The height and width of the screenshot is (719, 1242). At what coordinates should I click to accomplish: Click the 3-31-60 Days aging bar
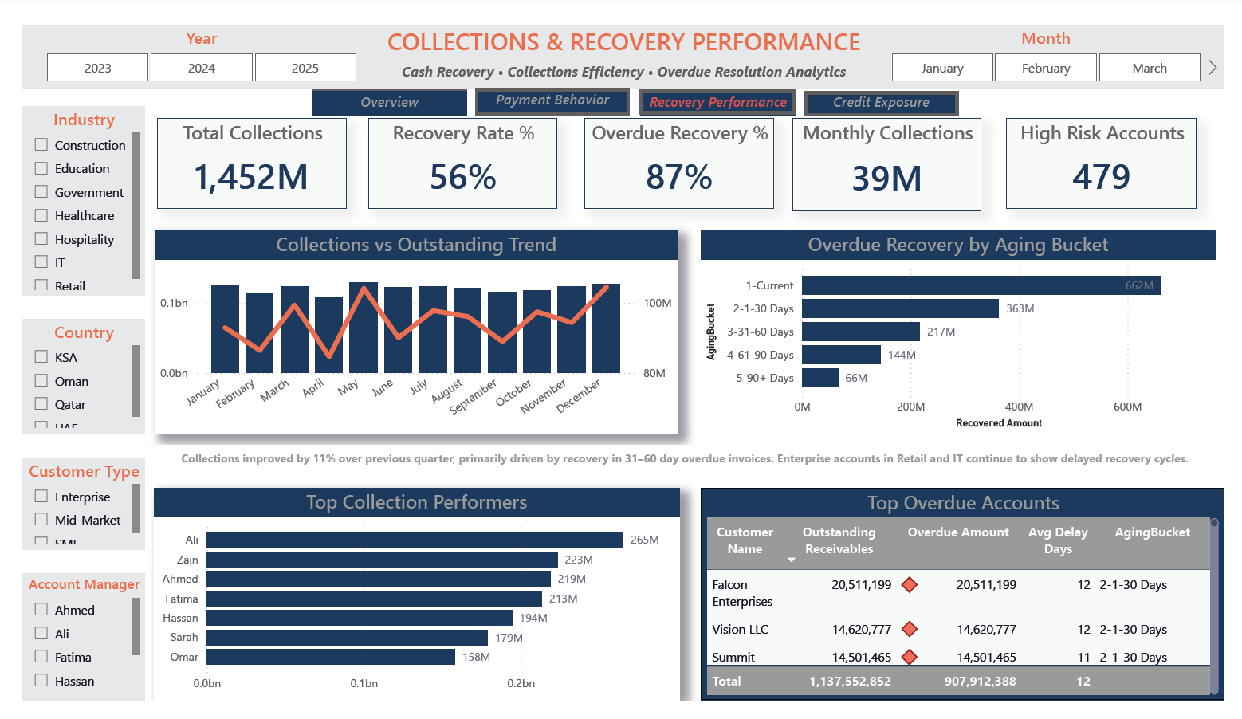tap(861, 332)
